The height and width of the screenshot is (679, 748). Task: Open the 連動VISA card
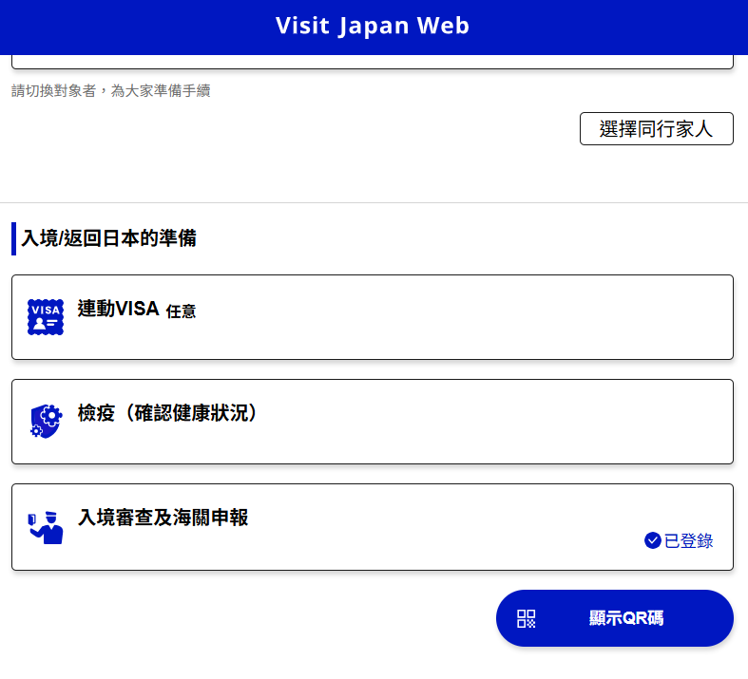click(372, 317)
